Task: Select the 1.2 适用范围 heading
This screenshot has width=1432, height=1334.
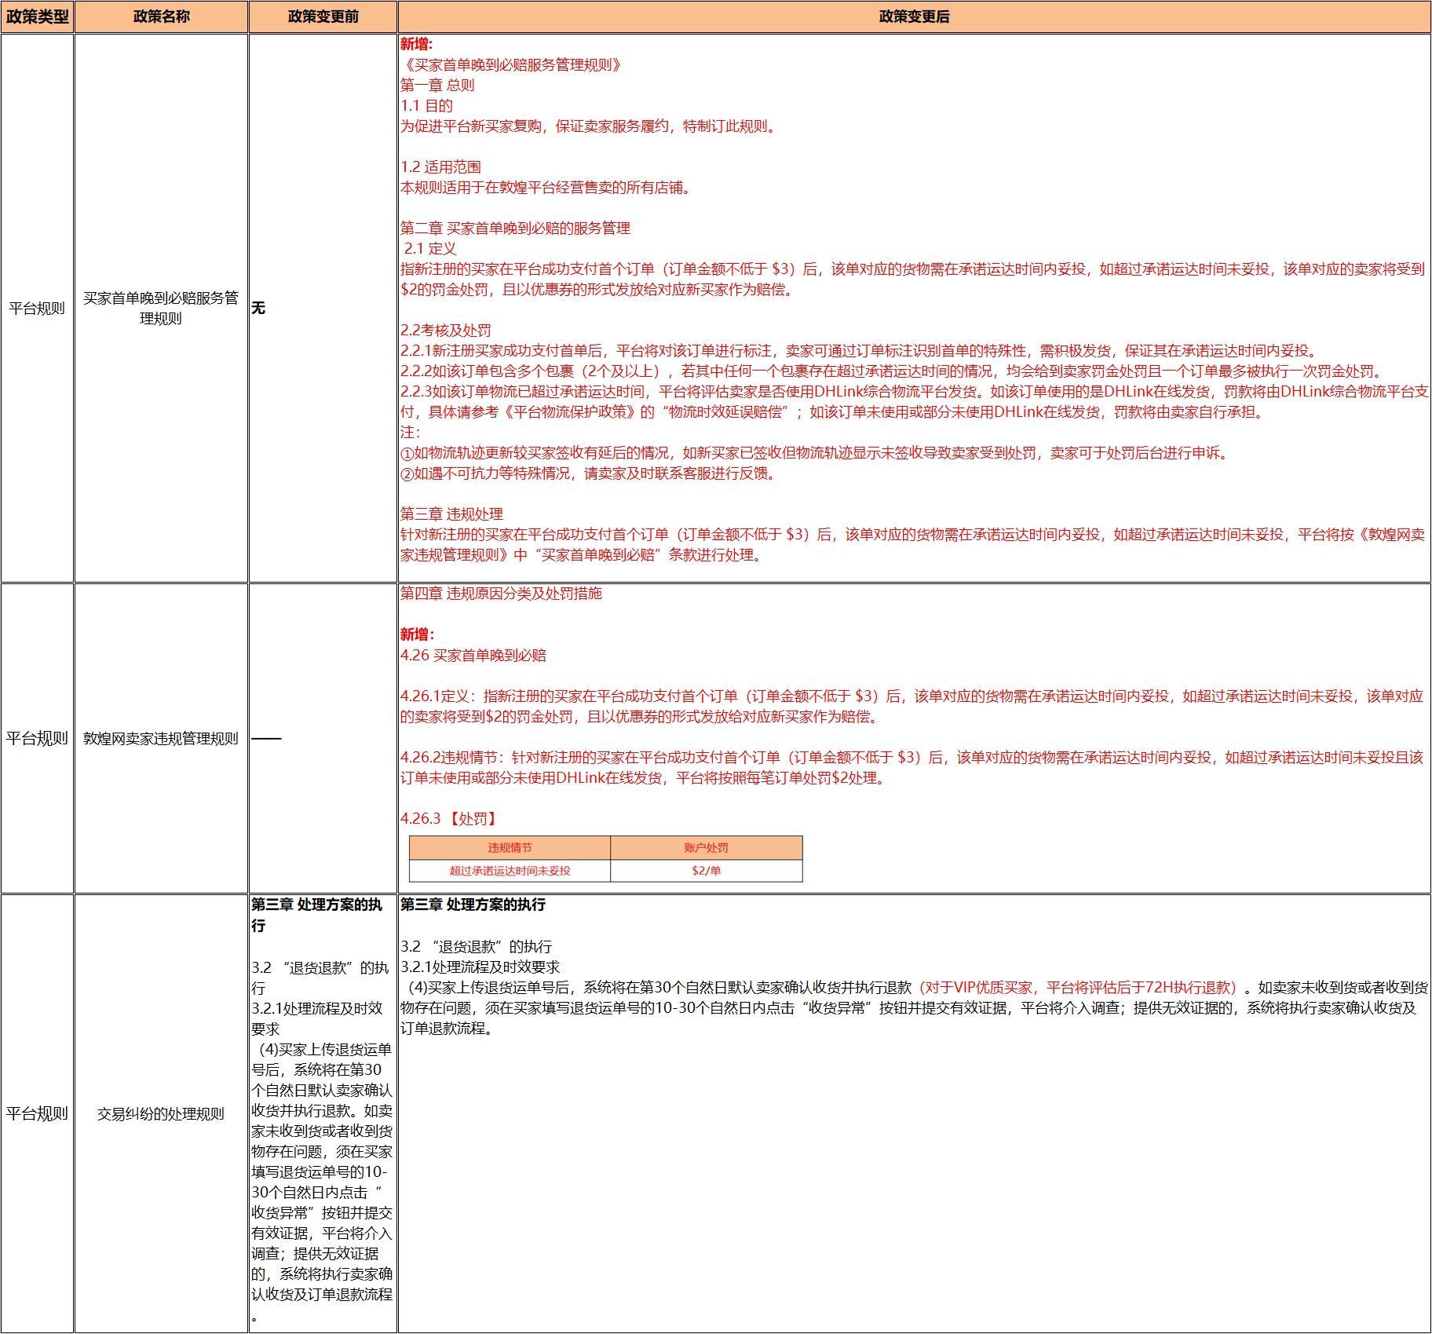Action: coord(440,167)
